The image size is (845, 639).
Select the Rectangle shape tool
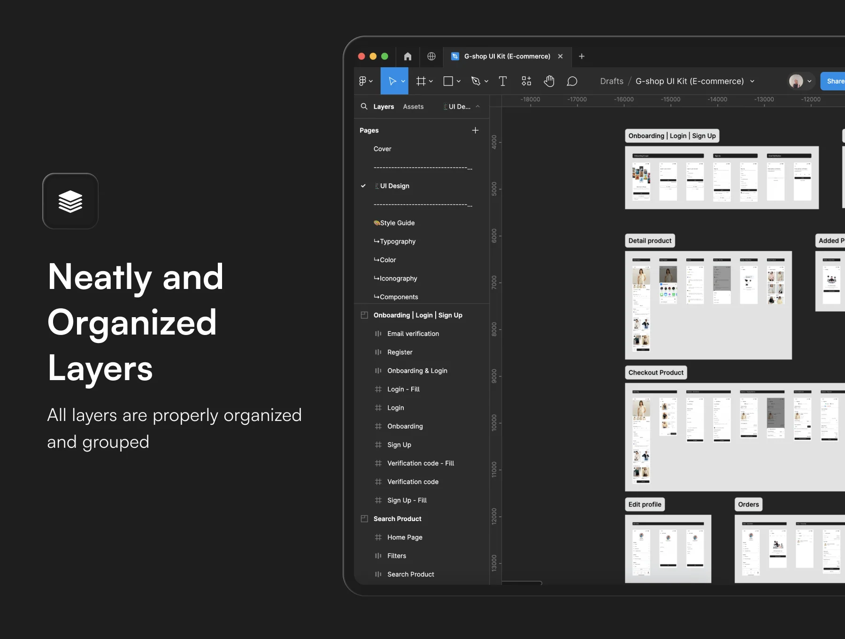point(448,81)
